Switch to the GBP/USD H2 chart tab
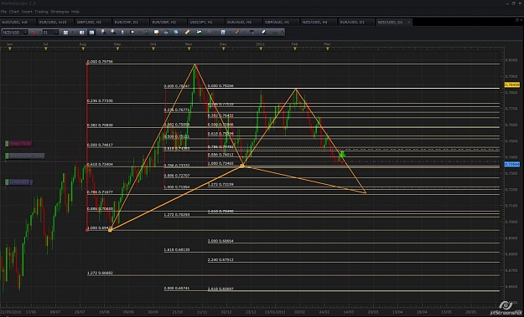Screen dimensions: 524x317 [x=93, y=23]
